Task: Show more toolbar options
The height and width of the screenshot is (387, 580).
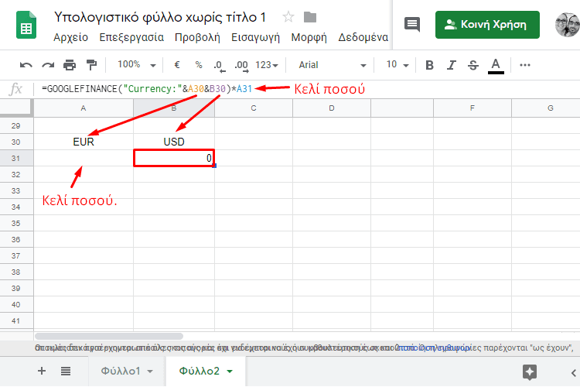Action: (525, 65)
